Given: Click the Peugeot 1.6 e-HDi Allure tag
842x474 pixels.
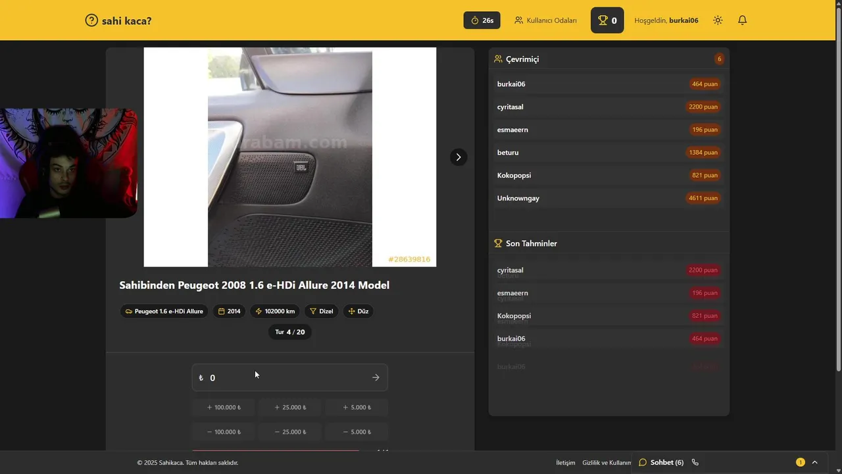Looking at the screenshot, I should [164, 311].
